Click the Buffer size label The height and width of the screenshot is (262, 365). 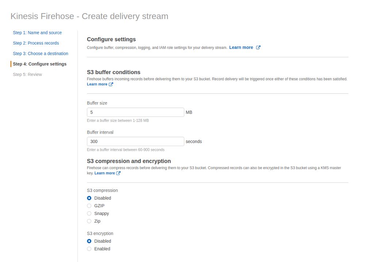pyautogui.click(x=97, y=103)
